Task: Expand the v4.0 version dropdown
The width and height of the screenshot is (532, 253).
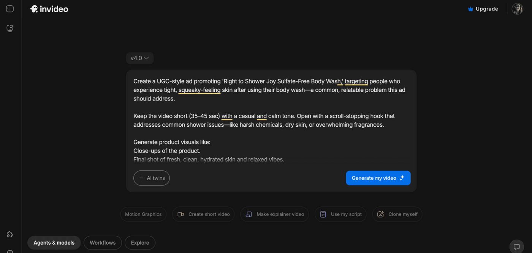Action: point(139,58)
